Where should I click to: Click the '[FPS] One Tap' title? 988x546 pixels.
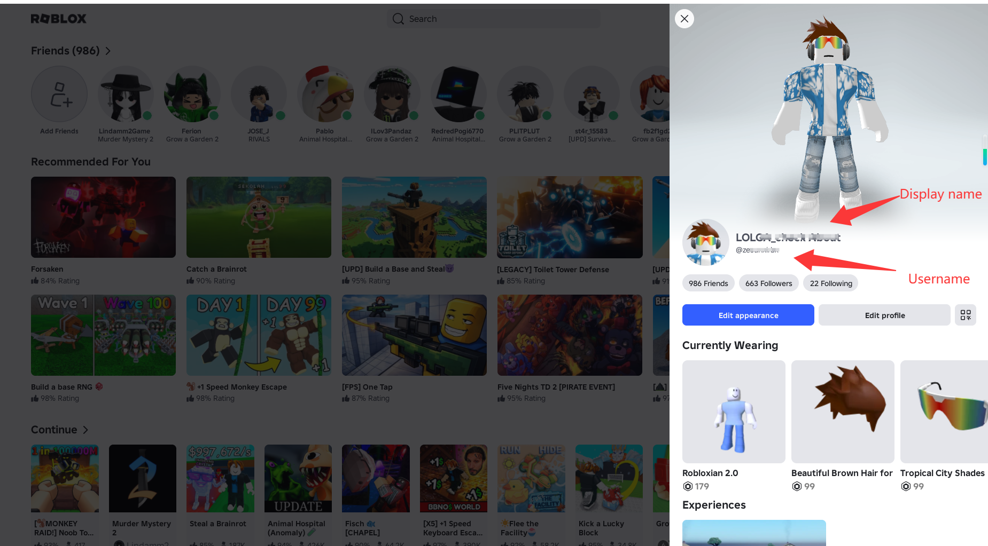[x=367, y=387]
